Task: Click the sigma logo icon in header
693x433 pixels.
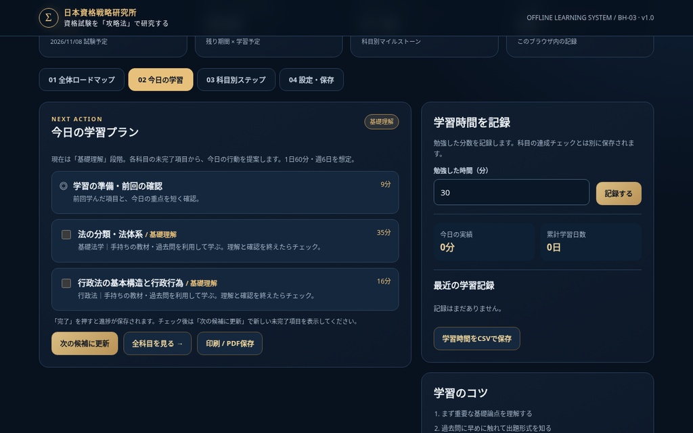Action: pos(49,18)
